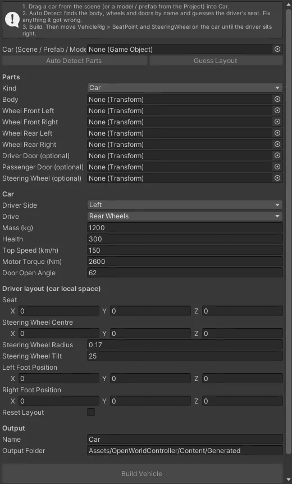This screenshot has height=484, width=292.
Task: Click the Steering Wheel Centre X field
Action: pos(59,333)
